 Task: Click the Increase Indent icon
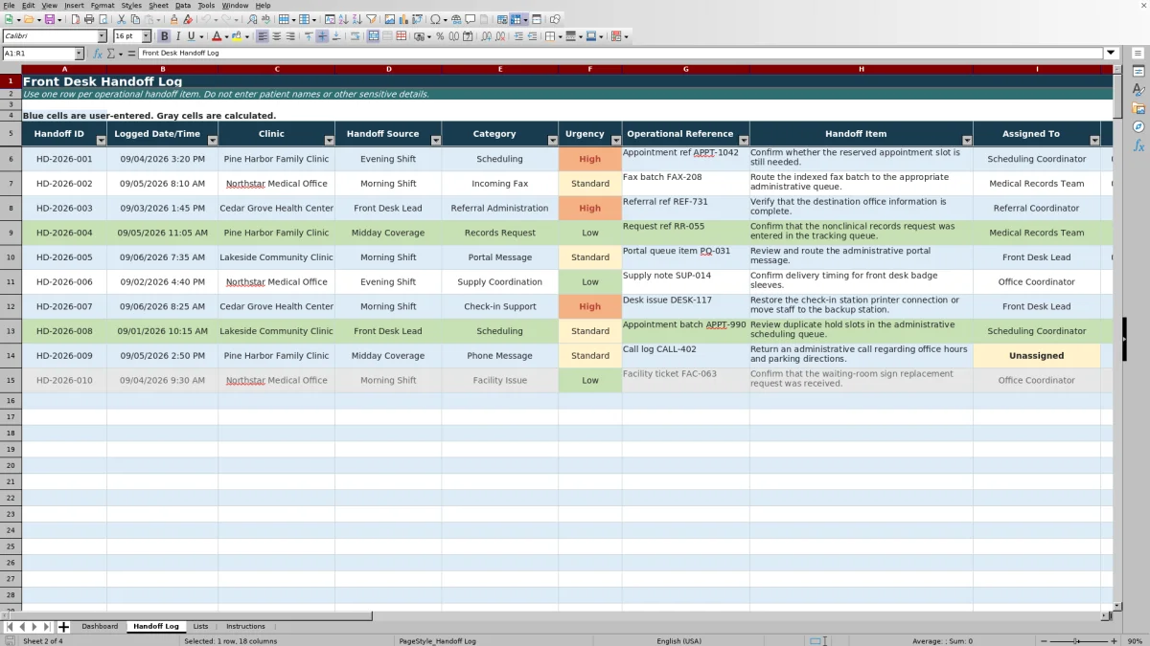pos(518,36)
